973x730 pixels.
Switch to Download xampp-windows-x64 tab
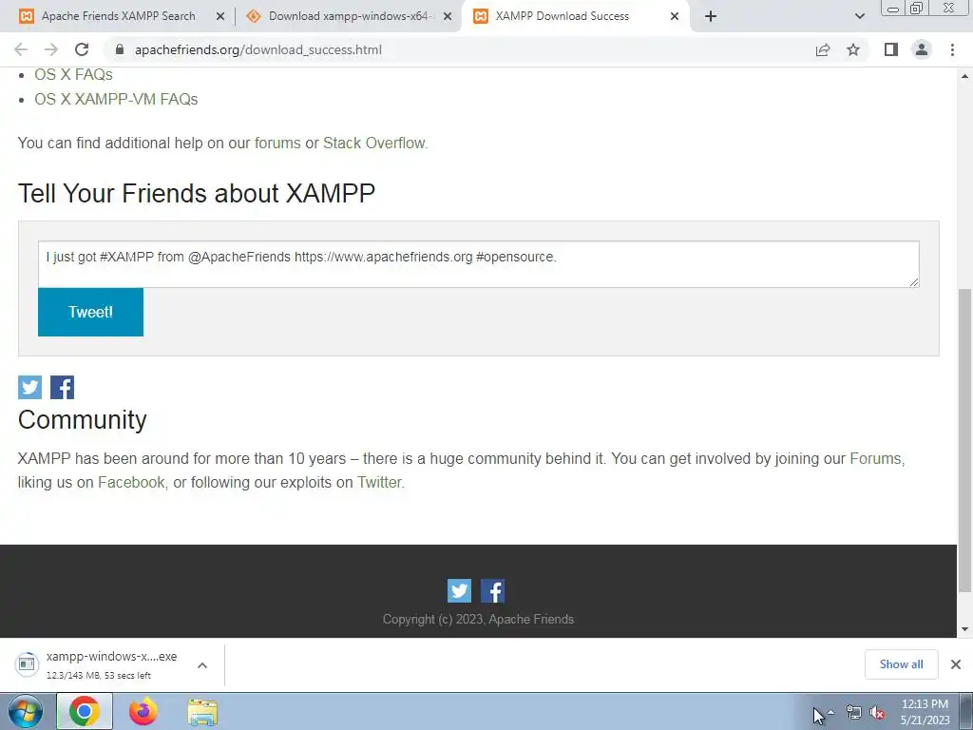coord(349,16)
